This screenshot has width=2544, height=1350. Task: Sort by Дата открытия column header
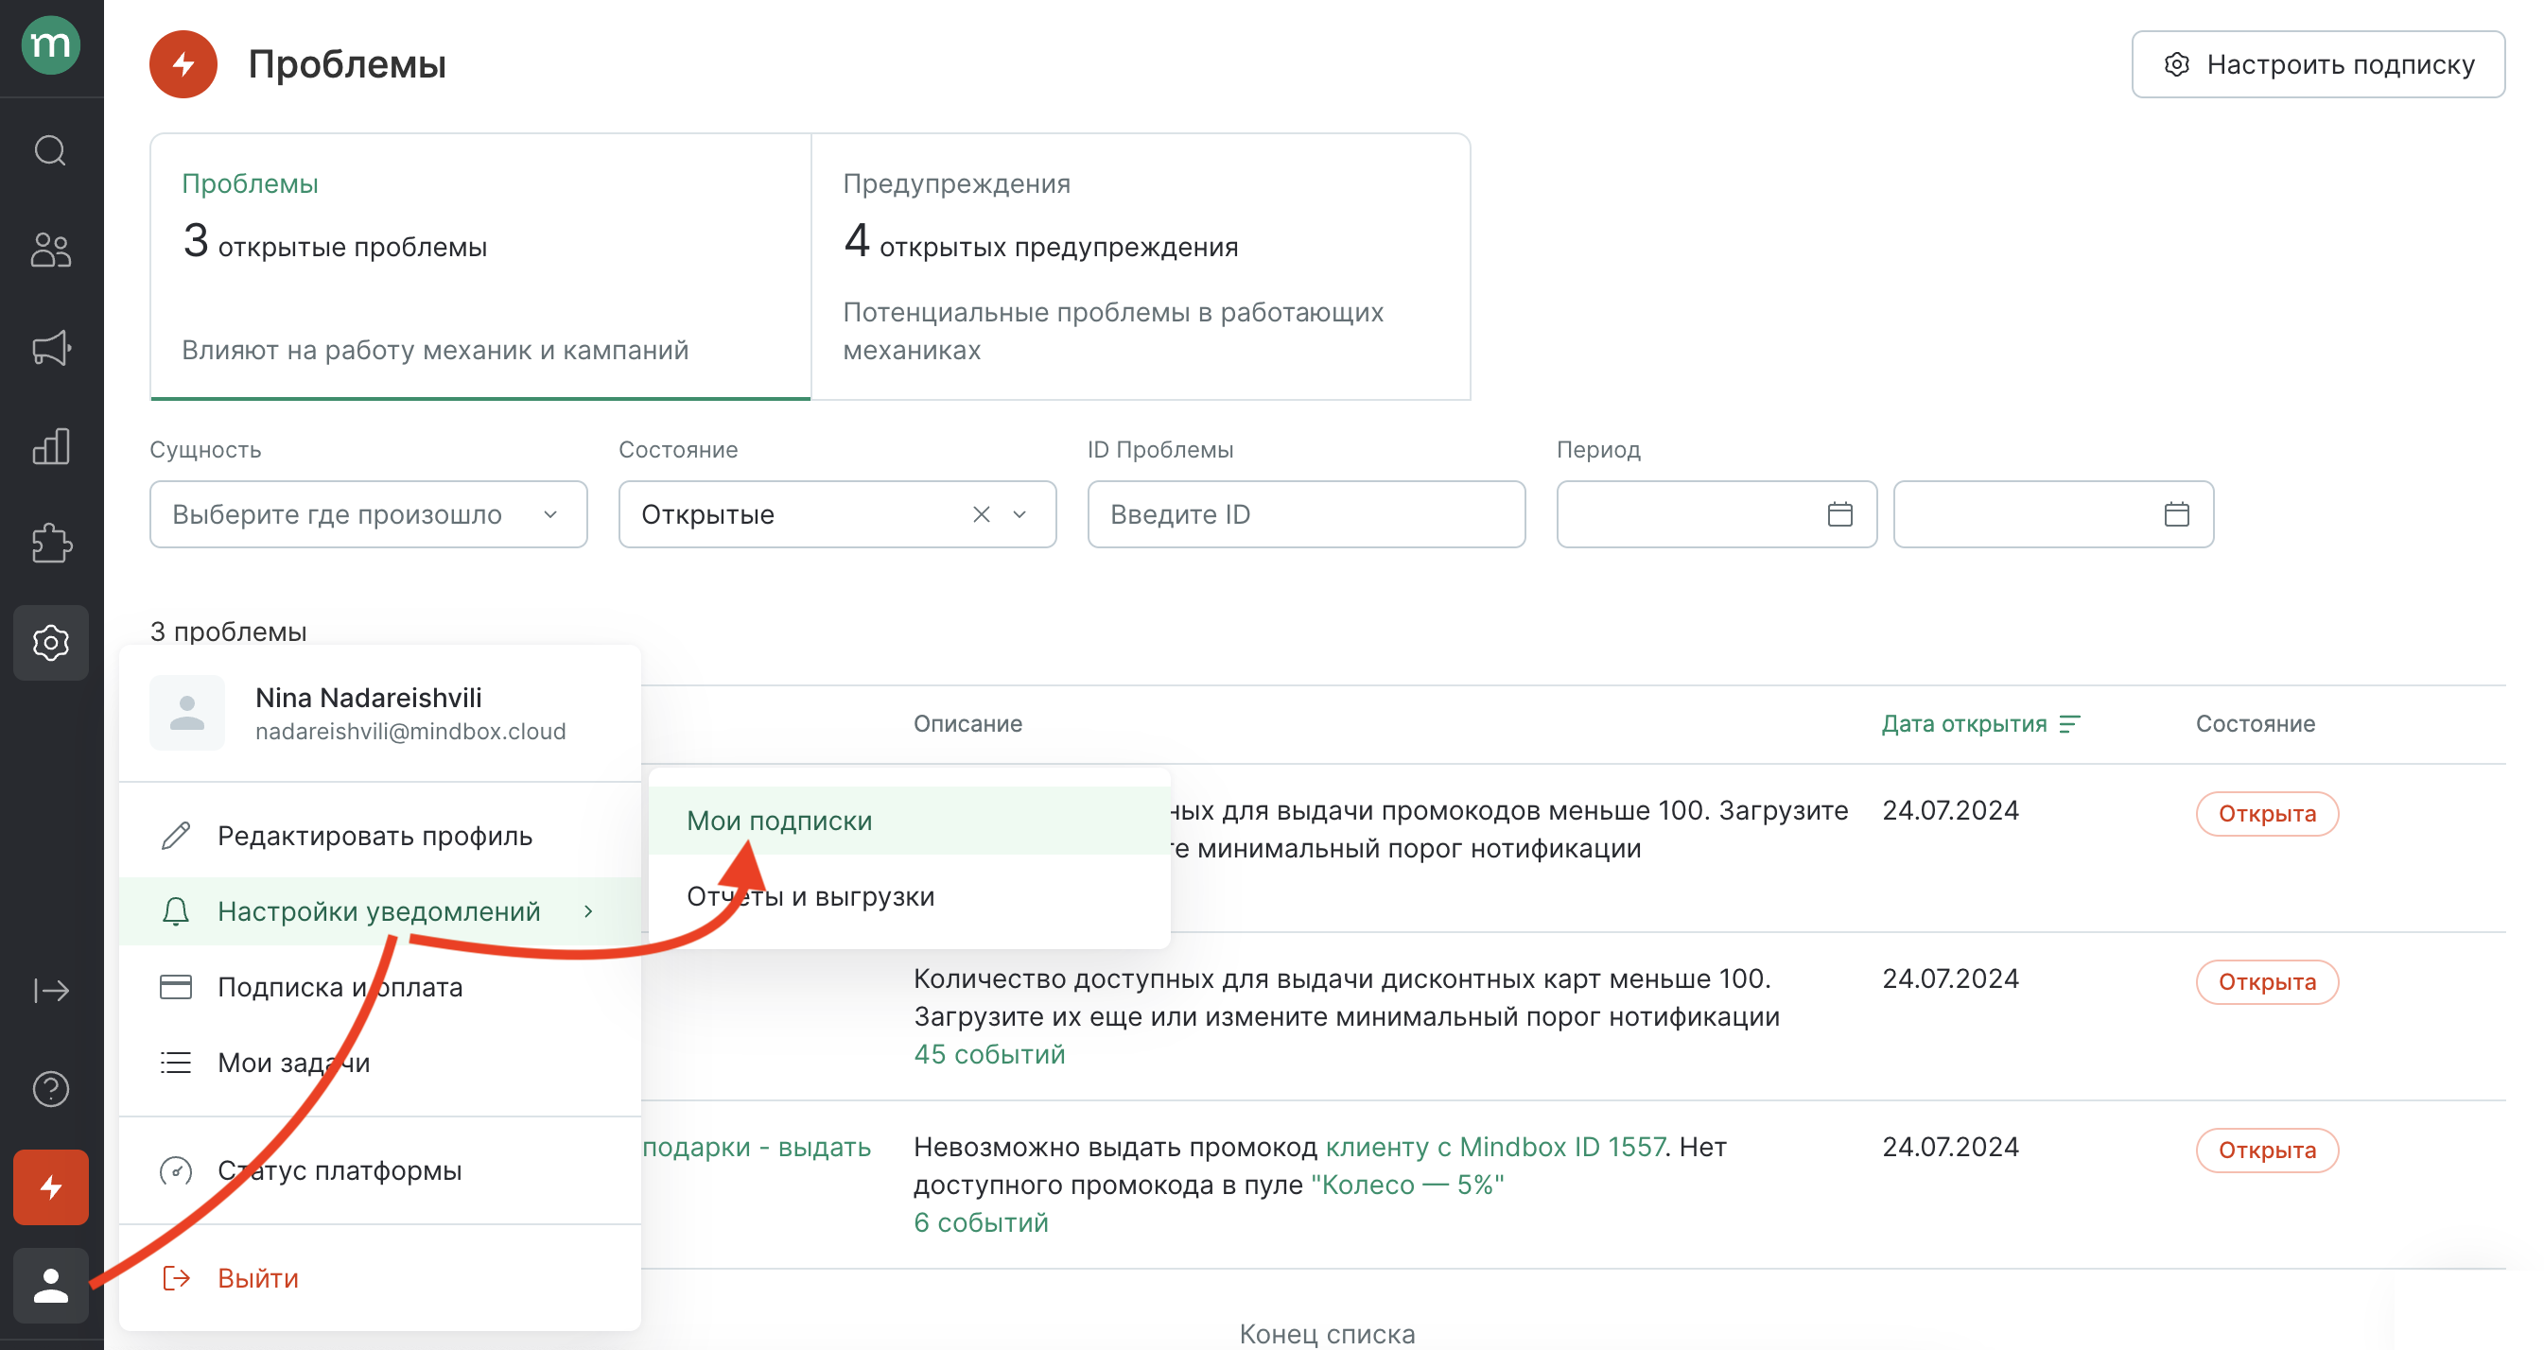tap(1963, 724)
